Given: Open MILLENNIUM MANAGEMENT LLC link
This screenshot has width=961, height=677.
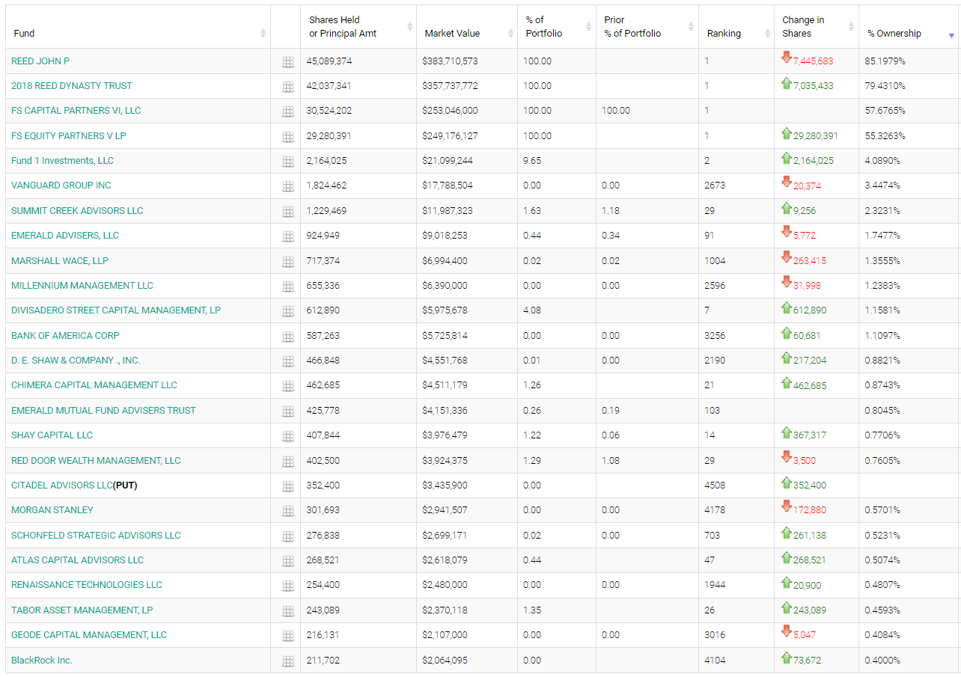Looking at the screenshot, I should point(82,286).
